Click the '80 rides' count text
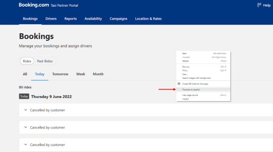Image resolution: width=273 pixels, height=152 pixels. pyautogui.click(x=25, y=87)
